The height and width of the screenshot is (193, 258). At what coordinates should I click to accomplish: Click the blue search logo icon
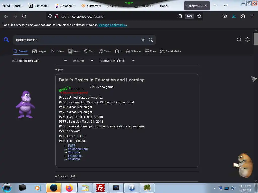coord(6,40)
